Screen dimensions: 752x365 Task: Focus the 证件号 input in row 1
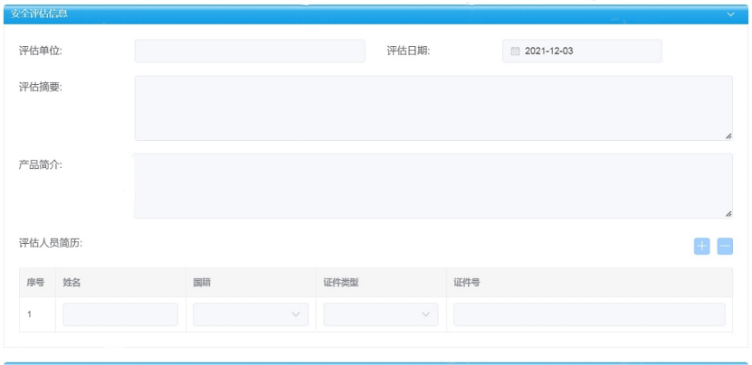tap(588, 314)
